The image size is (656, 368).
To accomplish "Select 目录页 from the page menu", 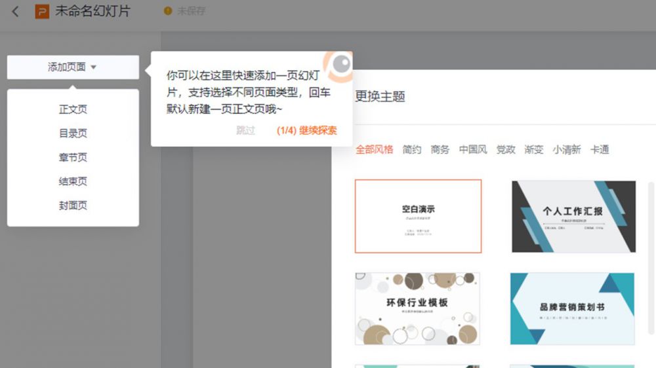I will [x=73, y=134].
